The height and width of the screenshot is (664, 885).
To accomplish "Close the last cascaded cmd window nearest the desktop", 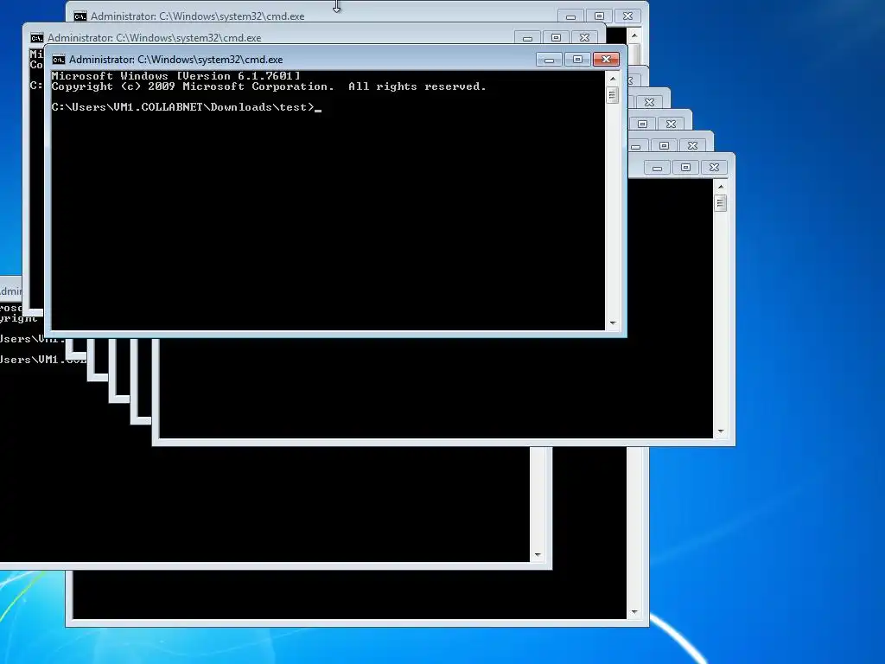I will [x=715, y=168].
